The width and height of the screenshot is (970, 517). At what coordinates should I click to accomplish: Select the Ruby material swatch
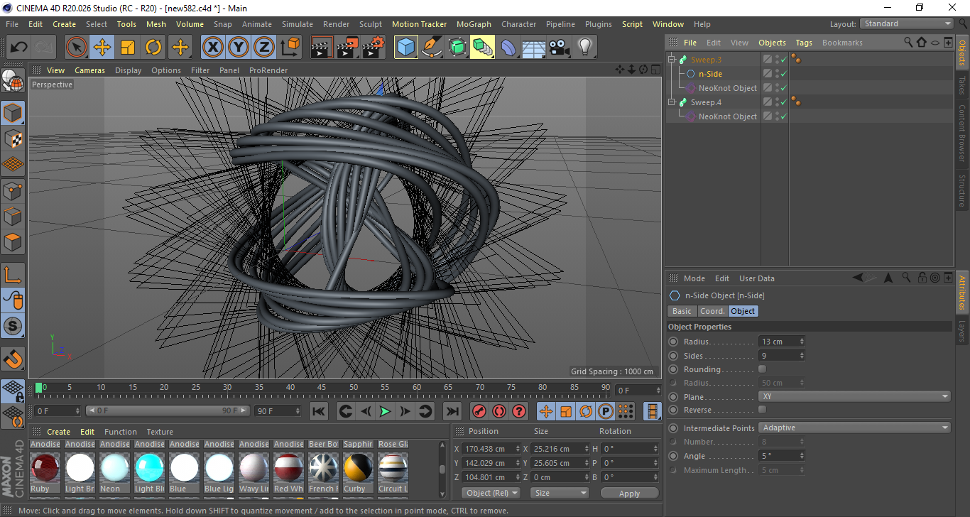pos(45,468)
